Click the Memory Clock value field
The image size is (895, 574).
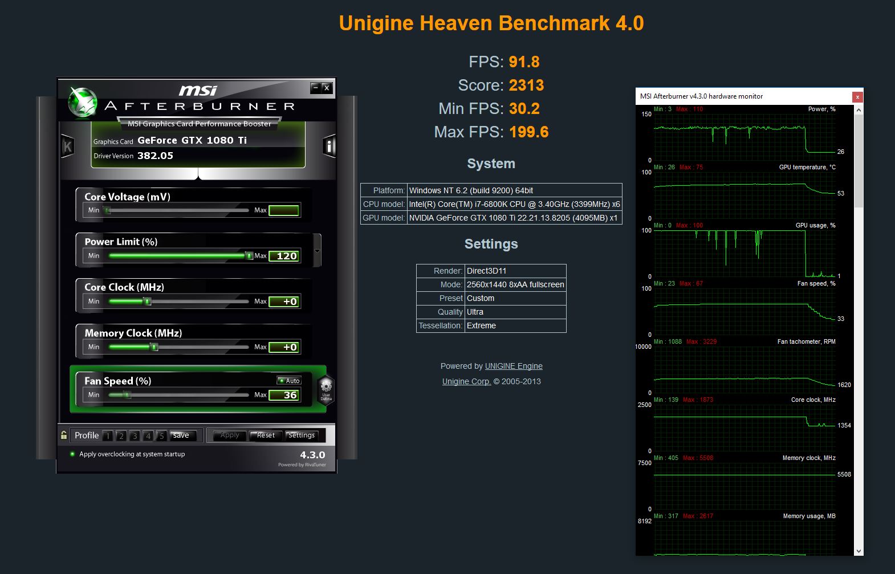pyautogui.click(x=284, y=347)
